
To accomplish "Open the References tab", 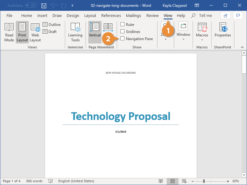I will pyautogui.click(x=111, y=16).
